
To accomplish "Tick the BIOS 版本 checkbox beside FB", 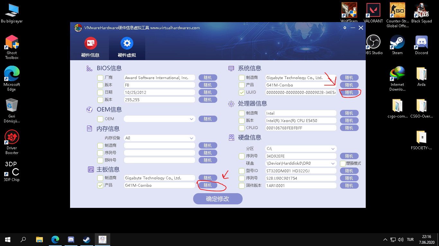I will pyautogui.click(x=100, y=85).
